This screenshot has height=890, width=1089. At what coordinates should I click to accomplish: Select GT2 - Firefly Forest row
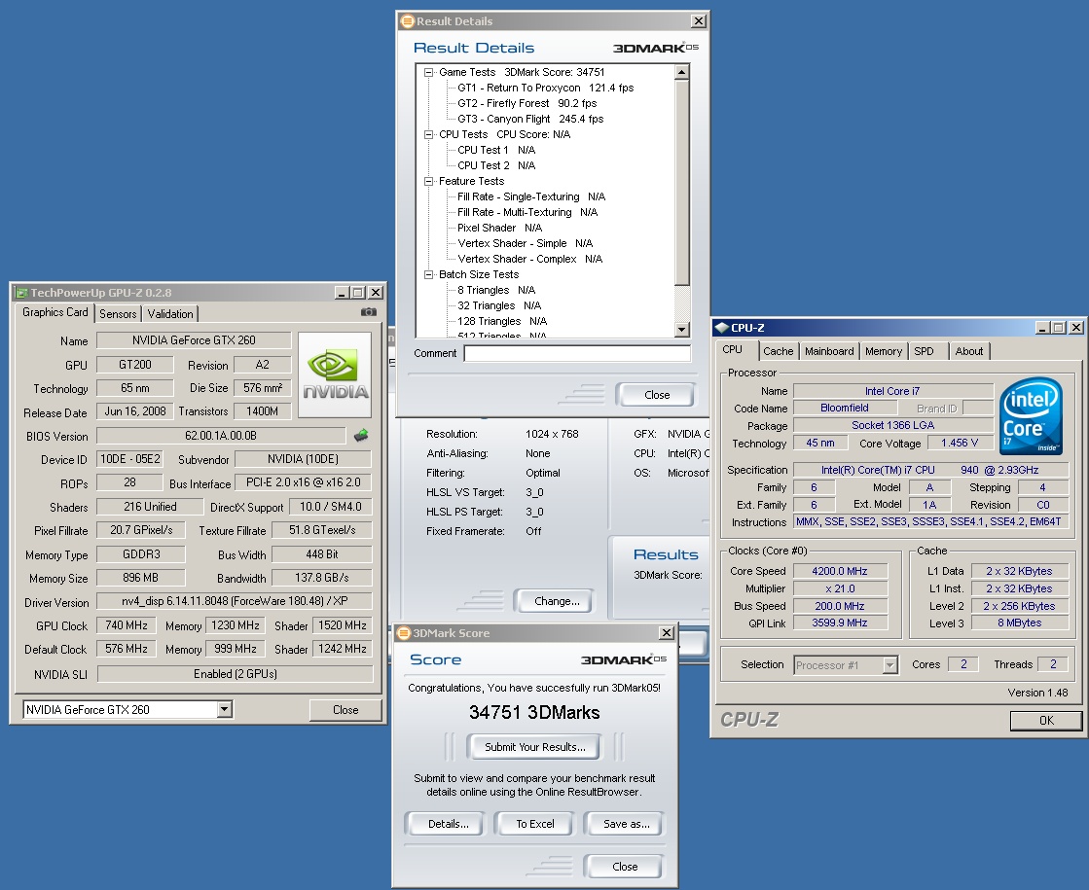(x=526, y=103)
